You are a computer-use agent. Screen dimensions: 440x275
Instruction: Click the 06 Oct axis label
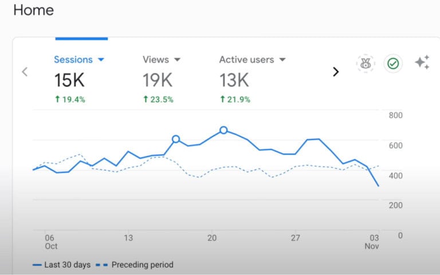pos(51,242)
